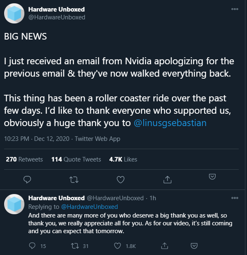Open more options on the reply tweet
Viewport: 247px width, 255px height.
click(x=235, y=198)
